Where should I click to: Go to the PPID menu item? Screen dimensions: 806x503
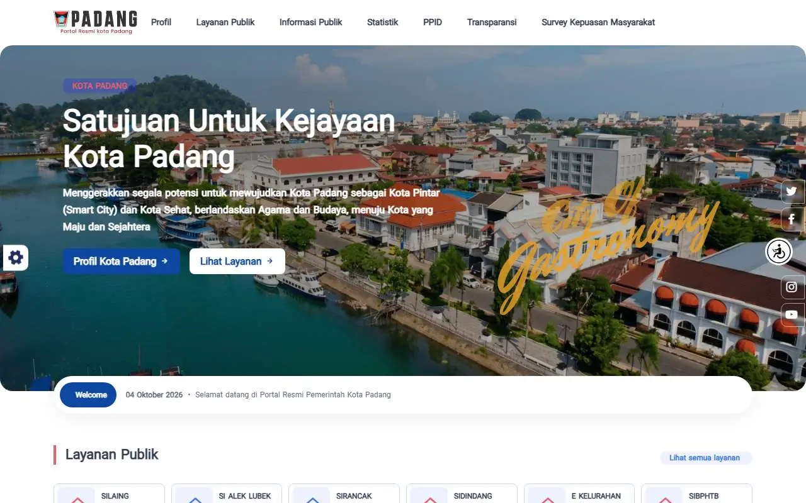click(x=433, y=22)
